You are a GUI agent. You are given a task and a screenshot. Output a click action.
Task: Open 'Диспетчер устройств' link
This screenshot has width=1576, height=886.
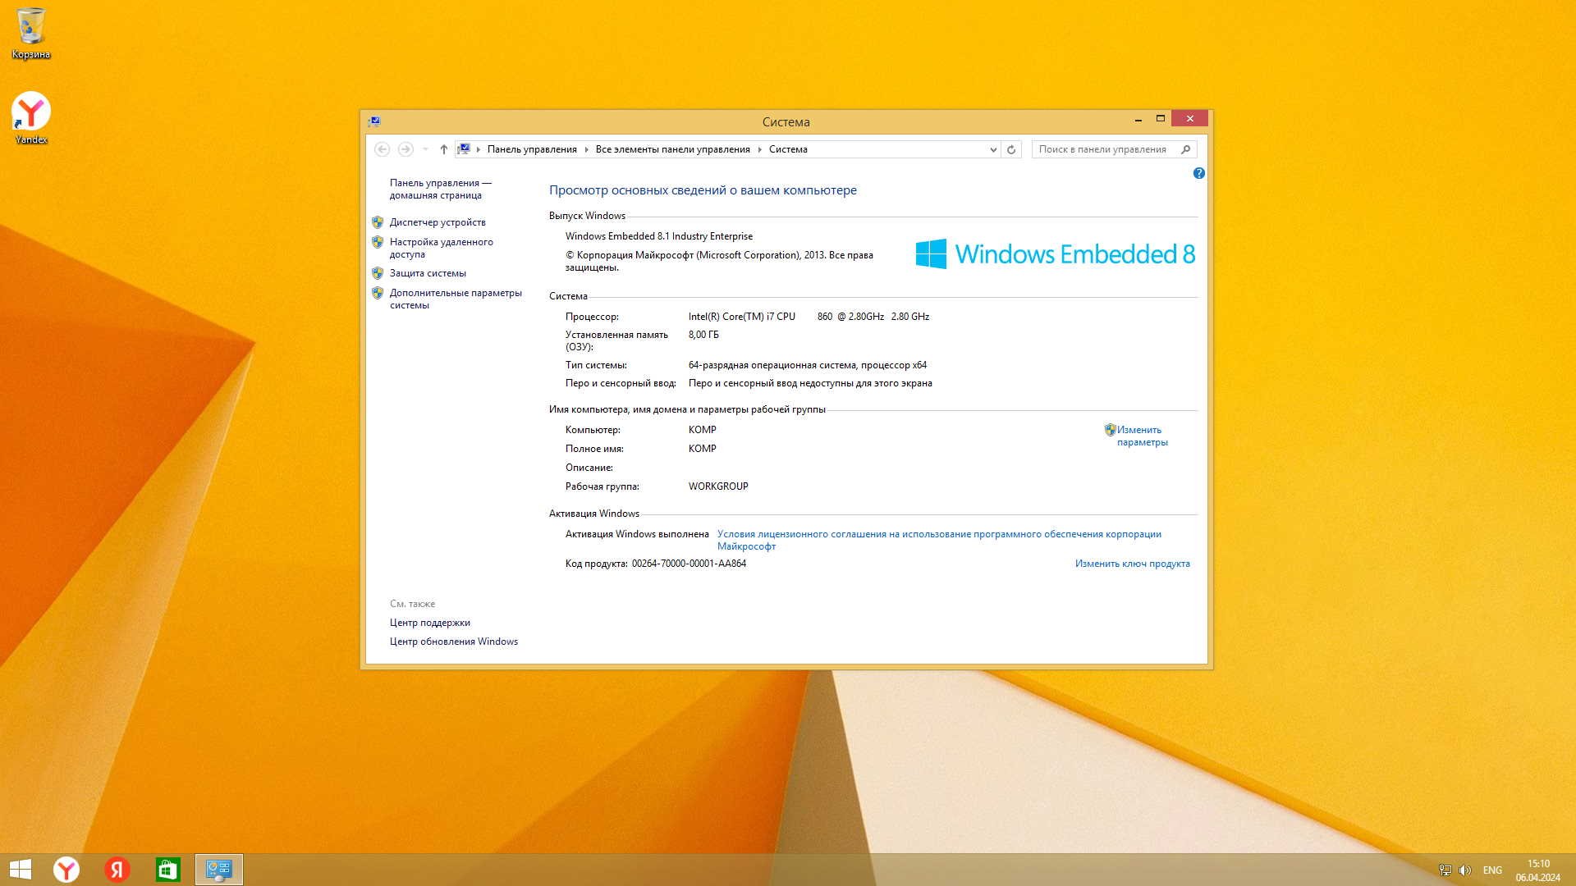pos(437,222)
